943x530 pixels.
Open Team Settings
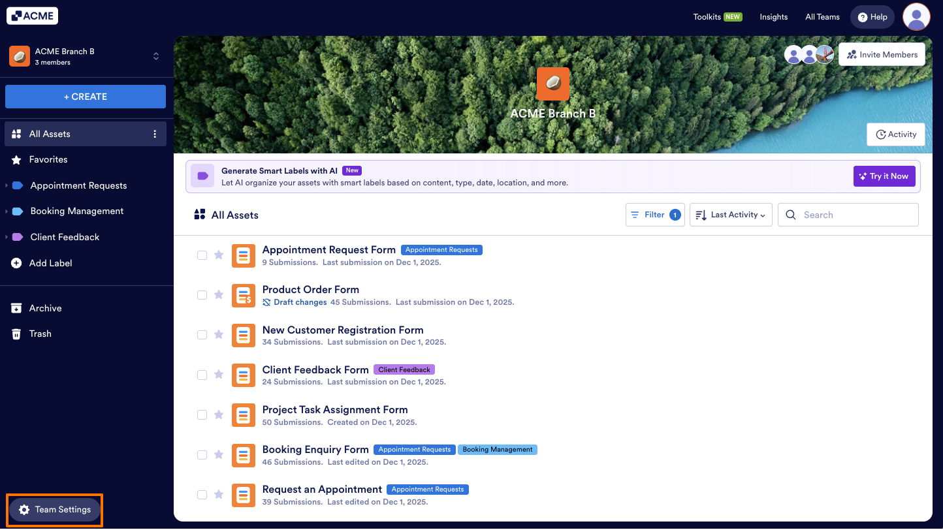(55, 510)
